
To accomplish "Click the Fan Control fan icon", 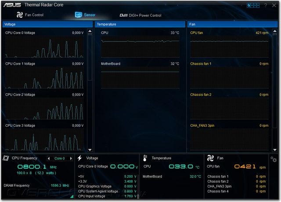I will click(x=19, y=15).
